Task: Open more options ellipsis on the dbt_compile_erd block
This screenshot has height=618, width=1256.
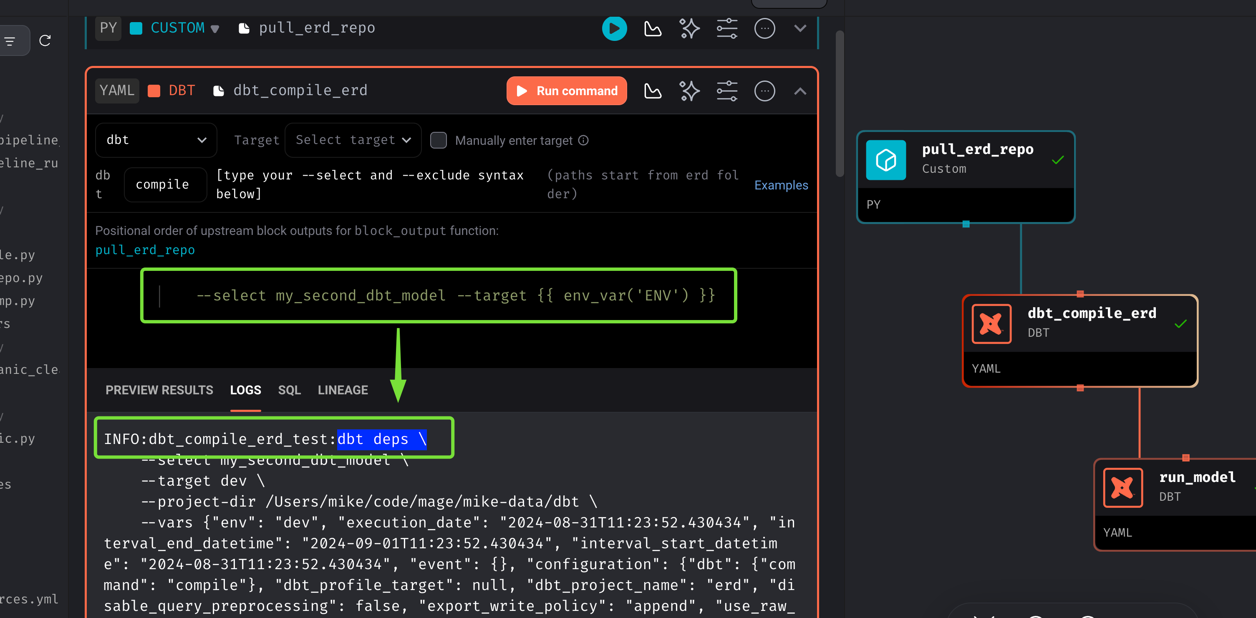Action: click(764, 91)
